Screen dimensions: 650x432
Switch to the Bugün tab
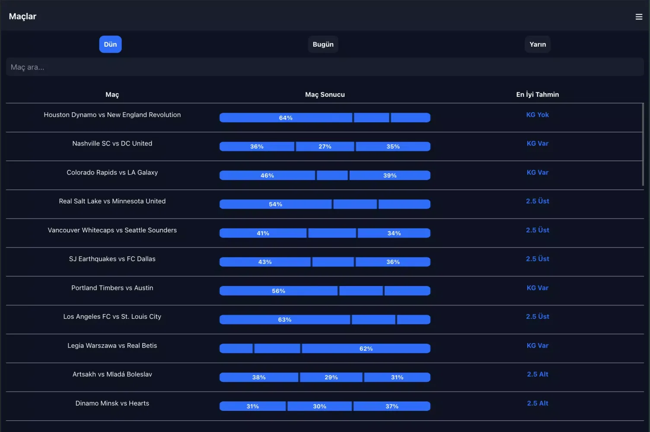point(323,44)
